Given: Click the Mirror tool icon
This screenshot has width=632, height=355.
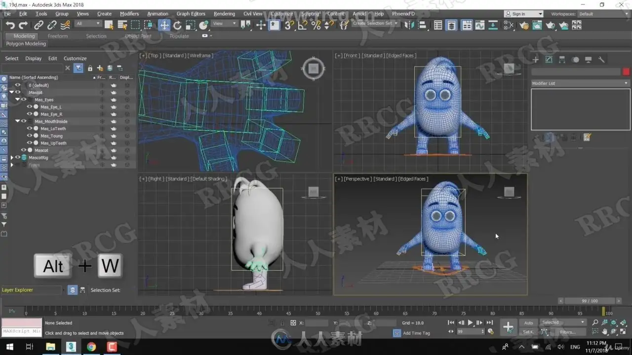Looking at the screenshot, I should (409, 25).
